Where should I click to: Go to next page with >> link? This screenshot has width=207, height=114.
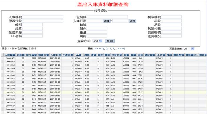pos(119,49)
